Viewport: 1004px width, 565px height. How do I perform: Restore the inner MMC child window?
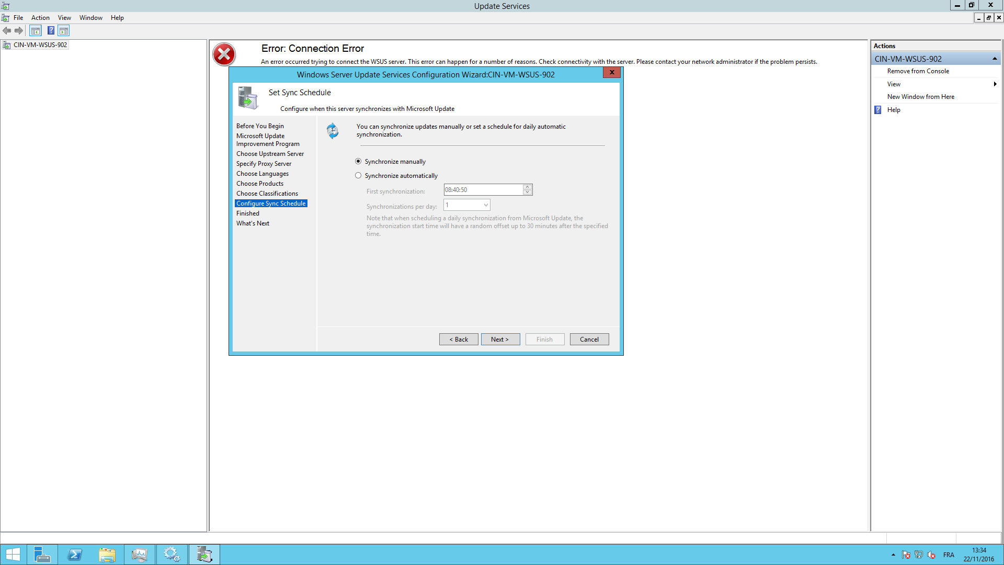click(x=988, y=18)
